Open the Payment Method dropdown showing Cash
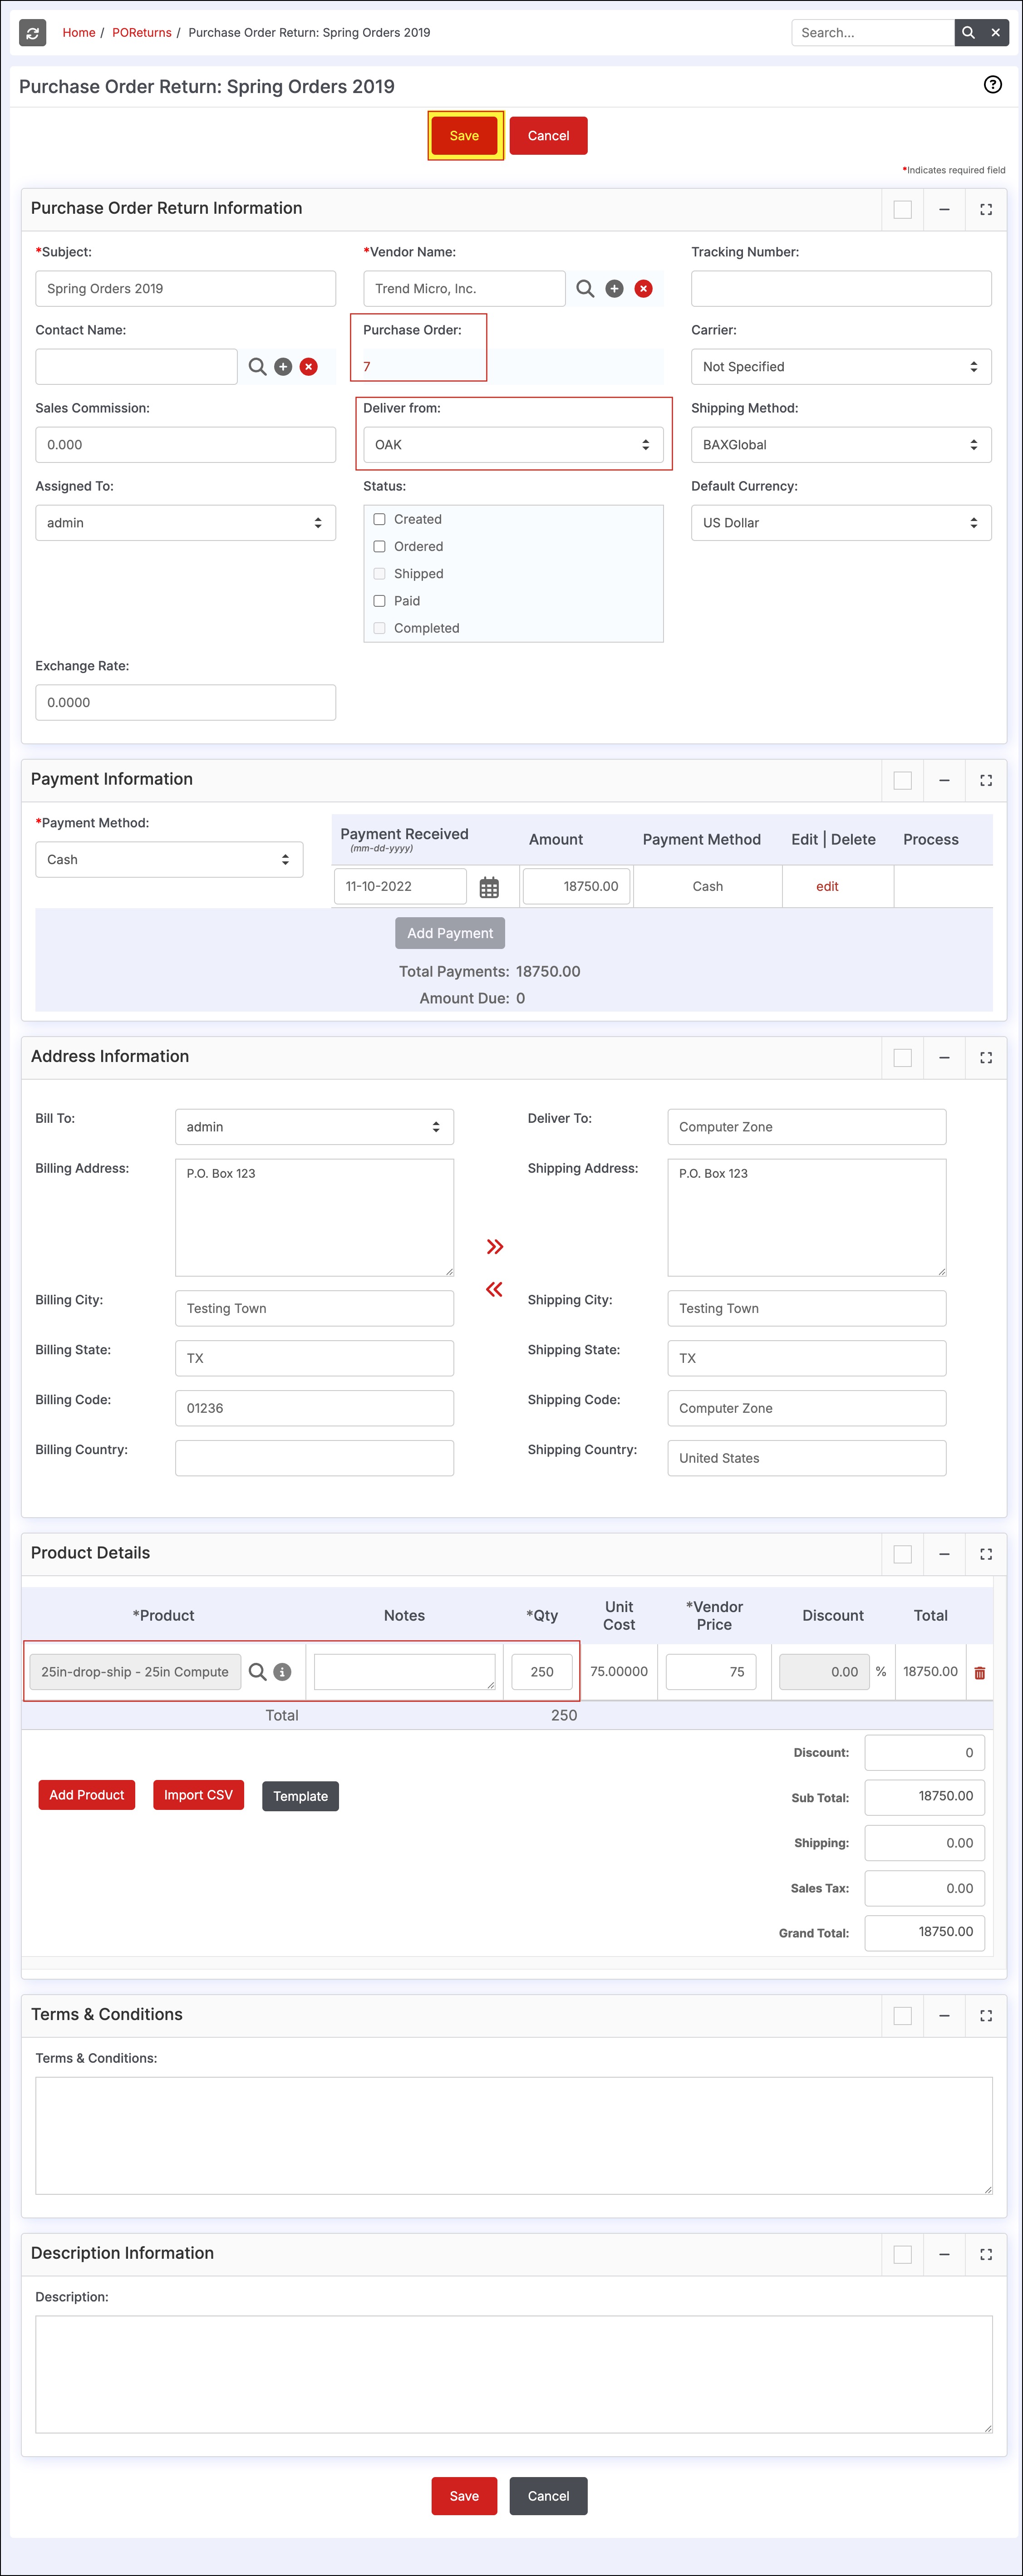Image resolution: width=1023 pixels, height=2576 pixels. pyautogui.click(x=169, y=860)
